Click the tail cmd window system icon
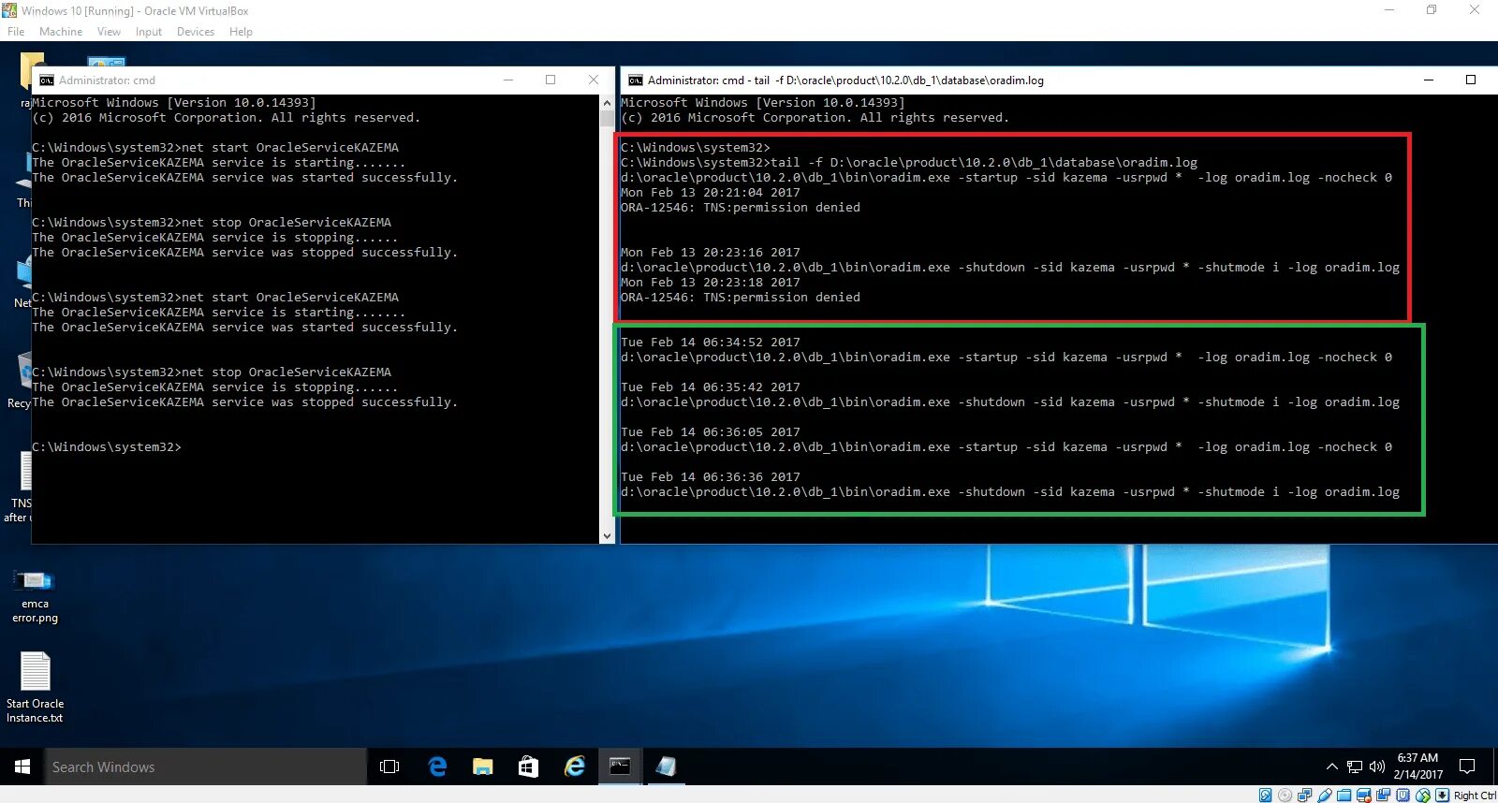This screenshot has width=1498, height=803. point(635,80)
